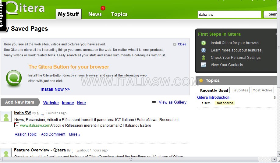Add a new Note item
Screen dimensions: 280x163
coord(81,103)
